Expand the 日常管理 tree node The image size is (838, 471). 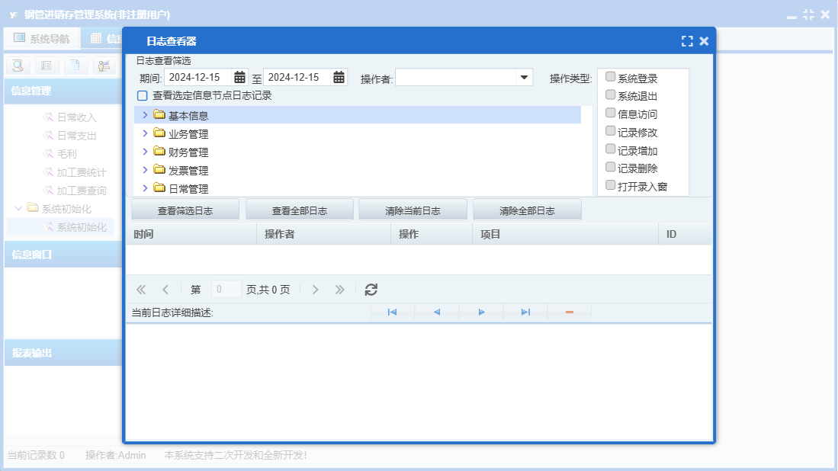tap(145, 188)
